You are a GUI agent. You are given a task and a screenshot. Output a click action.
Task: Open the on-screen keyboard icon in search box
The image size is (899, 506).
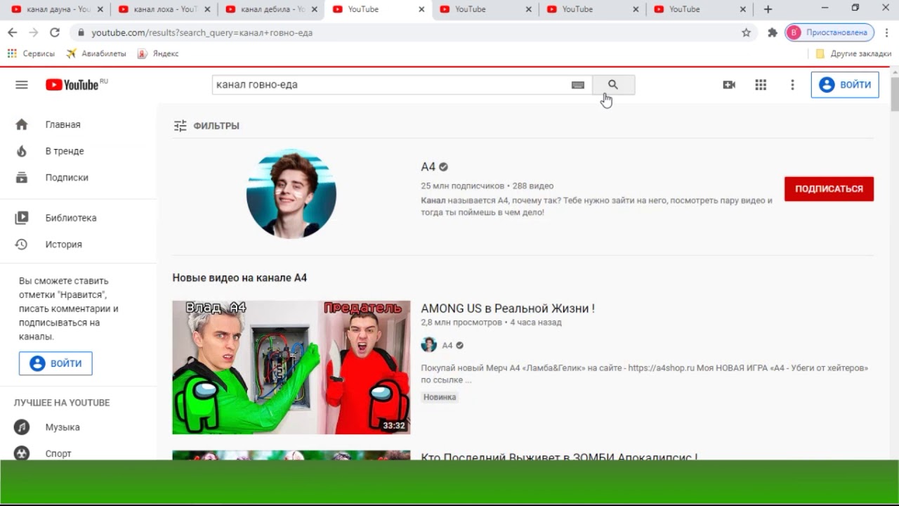pyautogui.click(x=578, y=85)
